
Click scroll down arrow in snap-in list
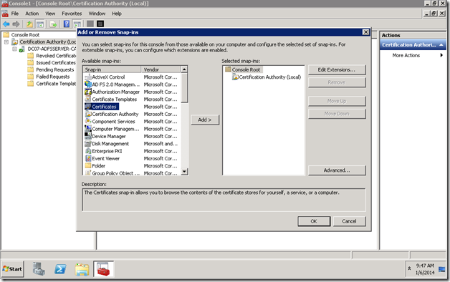(x=184, y=172)
